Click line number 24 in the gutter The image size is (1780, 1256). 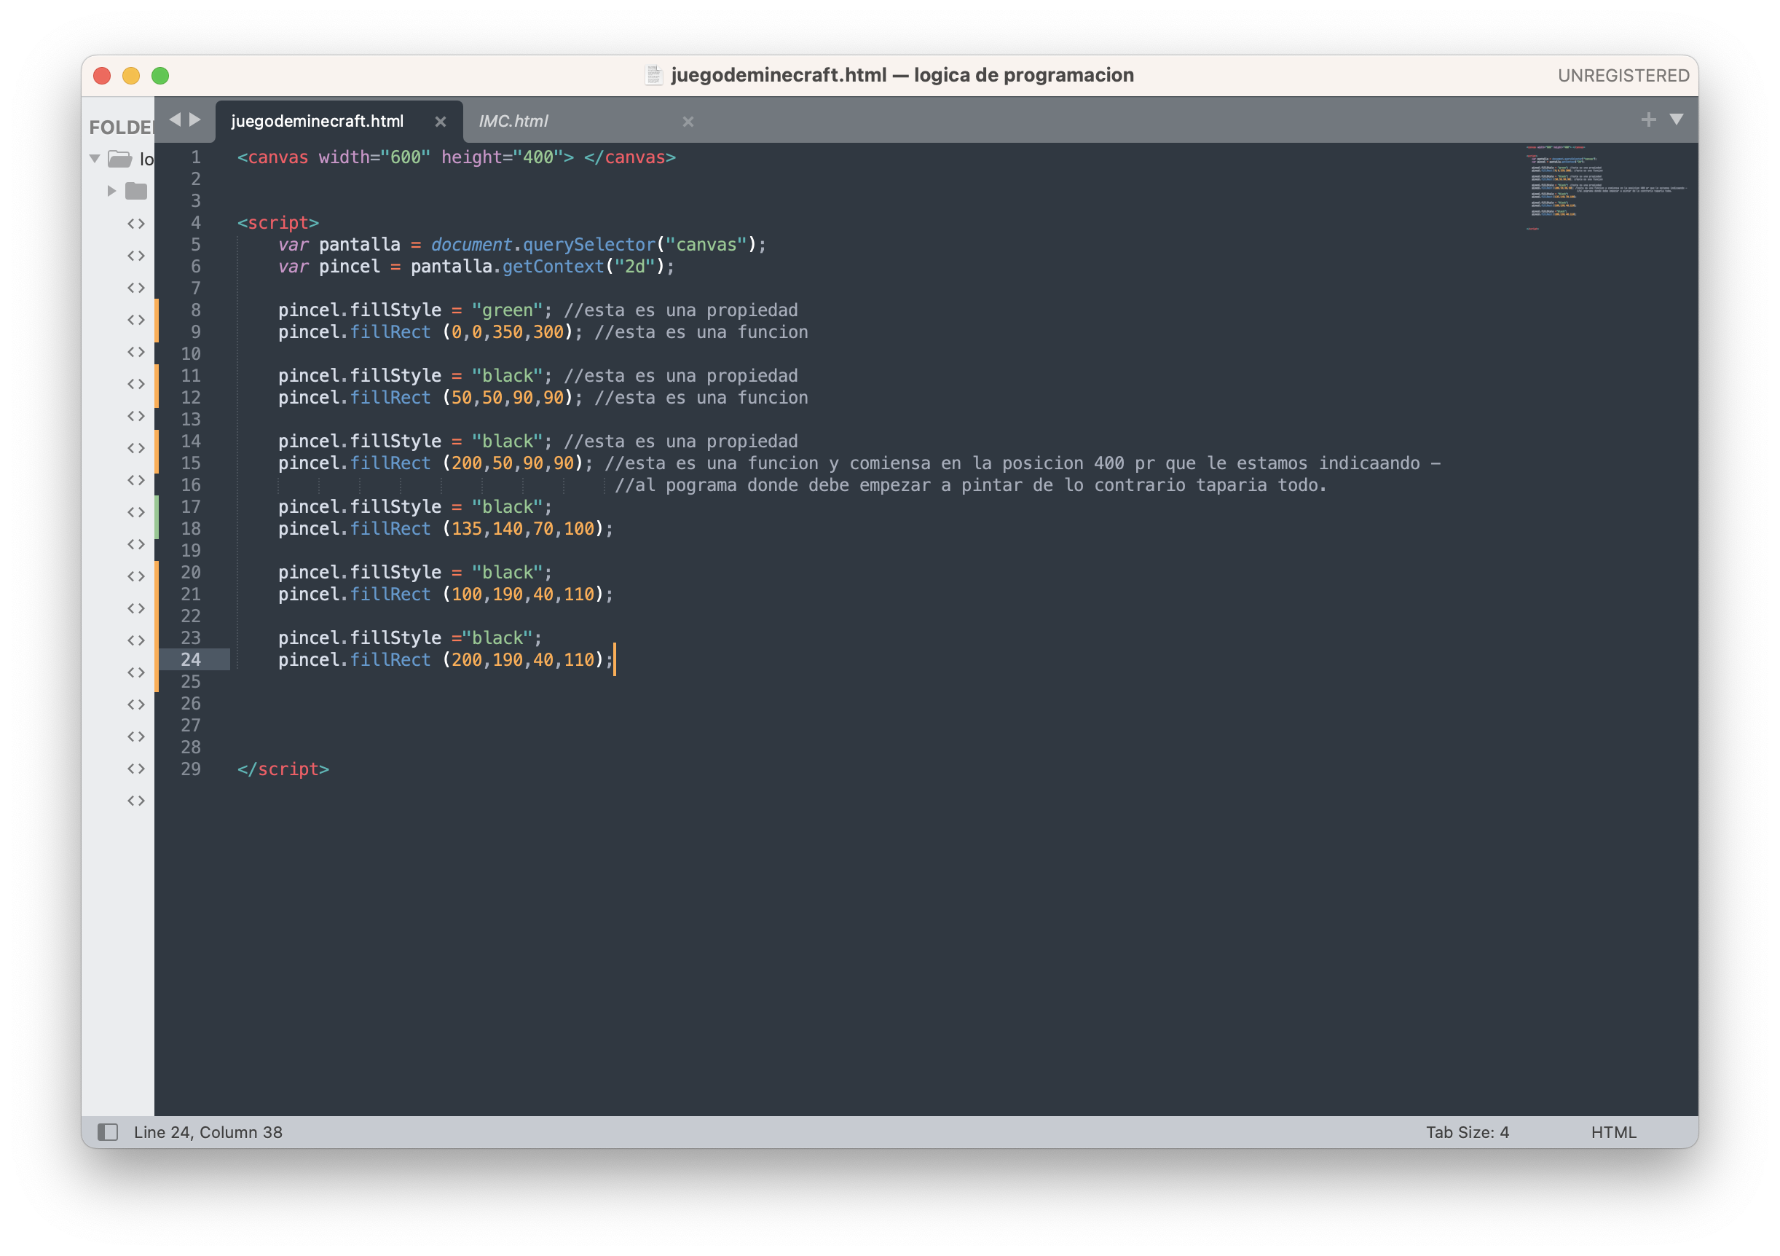click(191, 660)
